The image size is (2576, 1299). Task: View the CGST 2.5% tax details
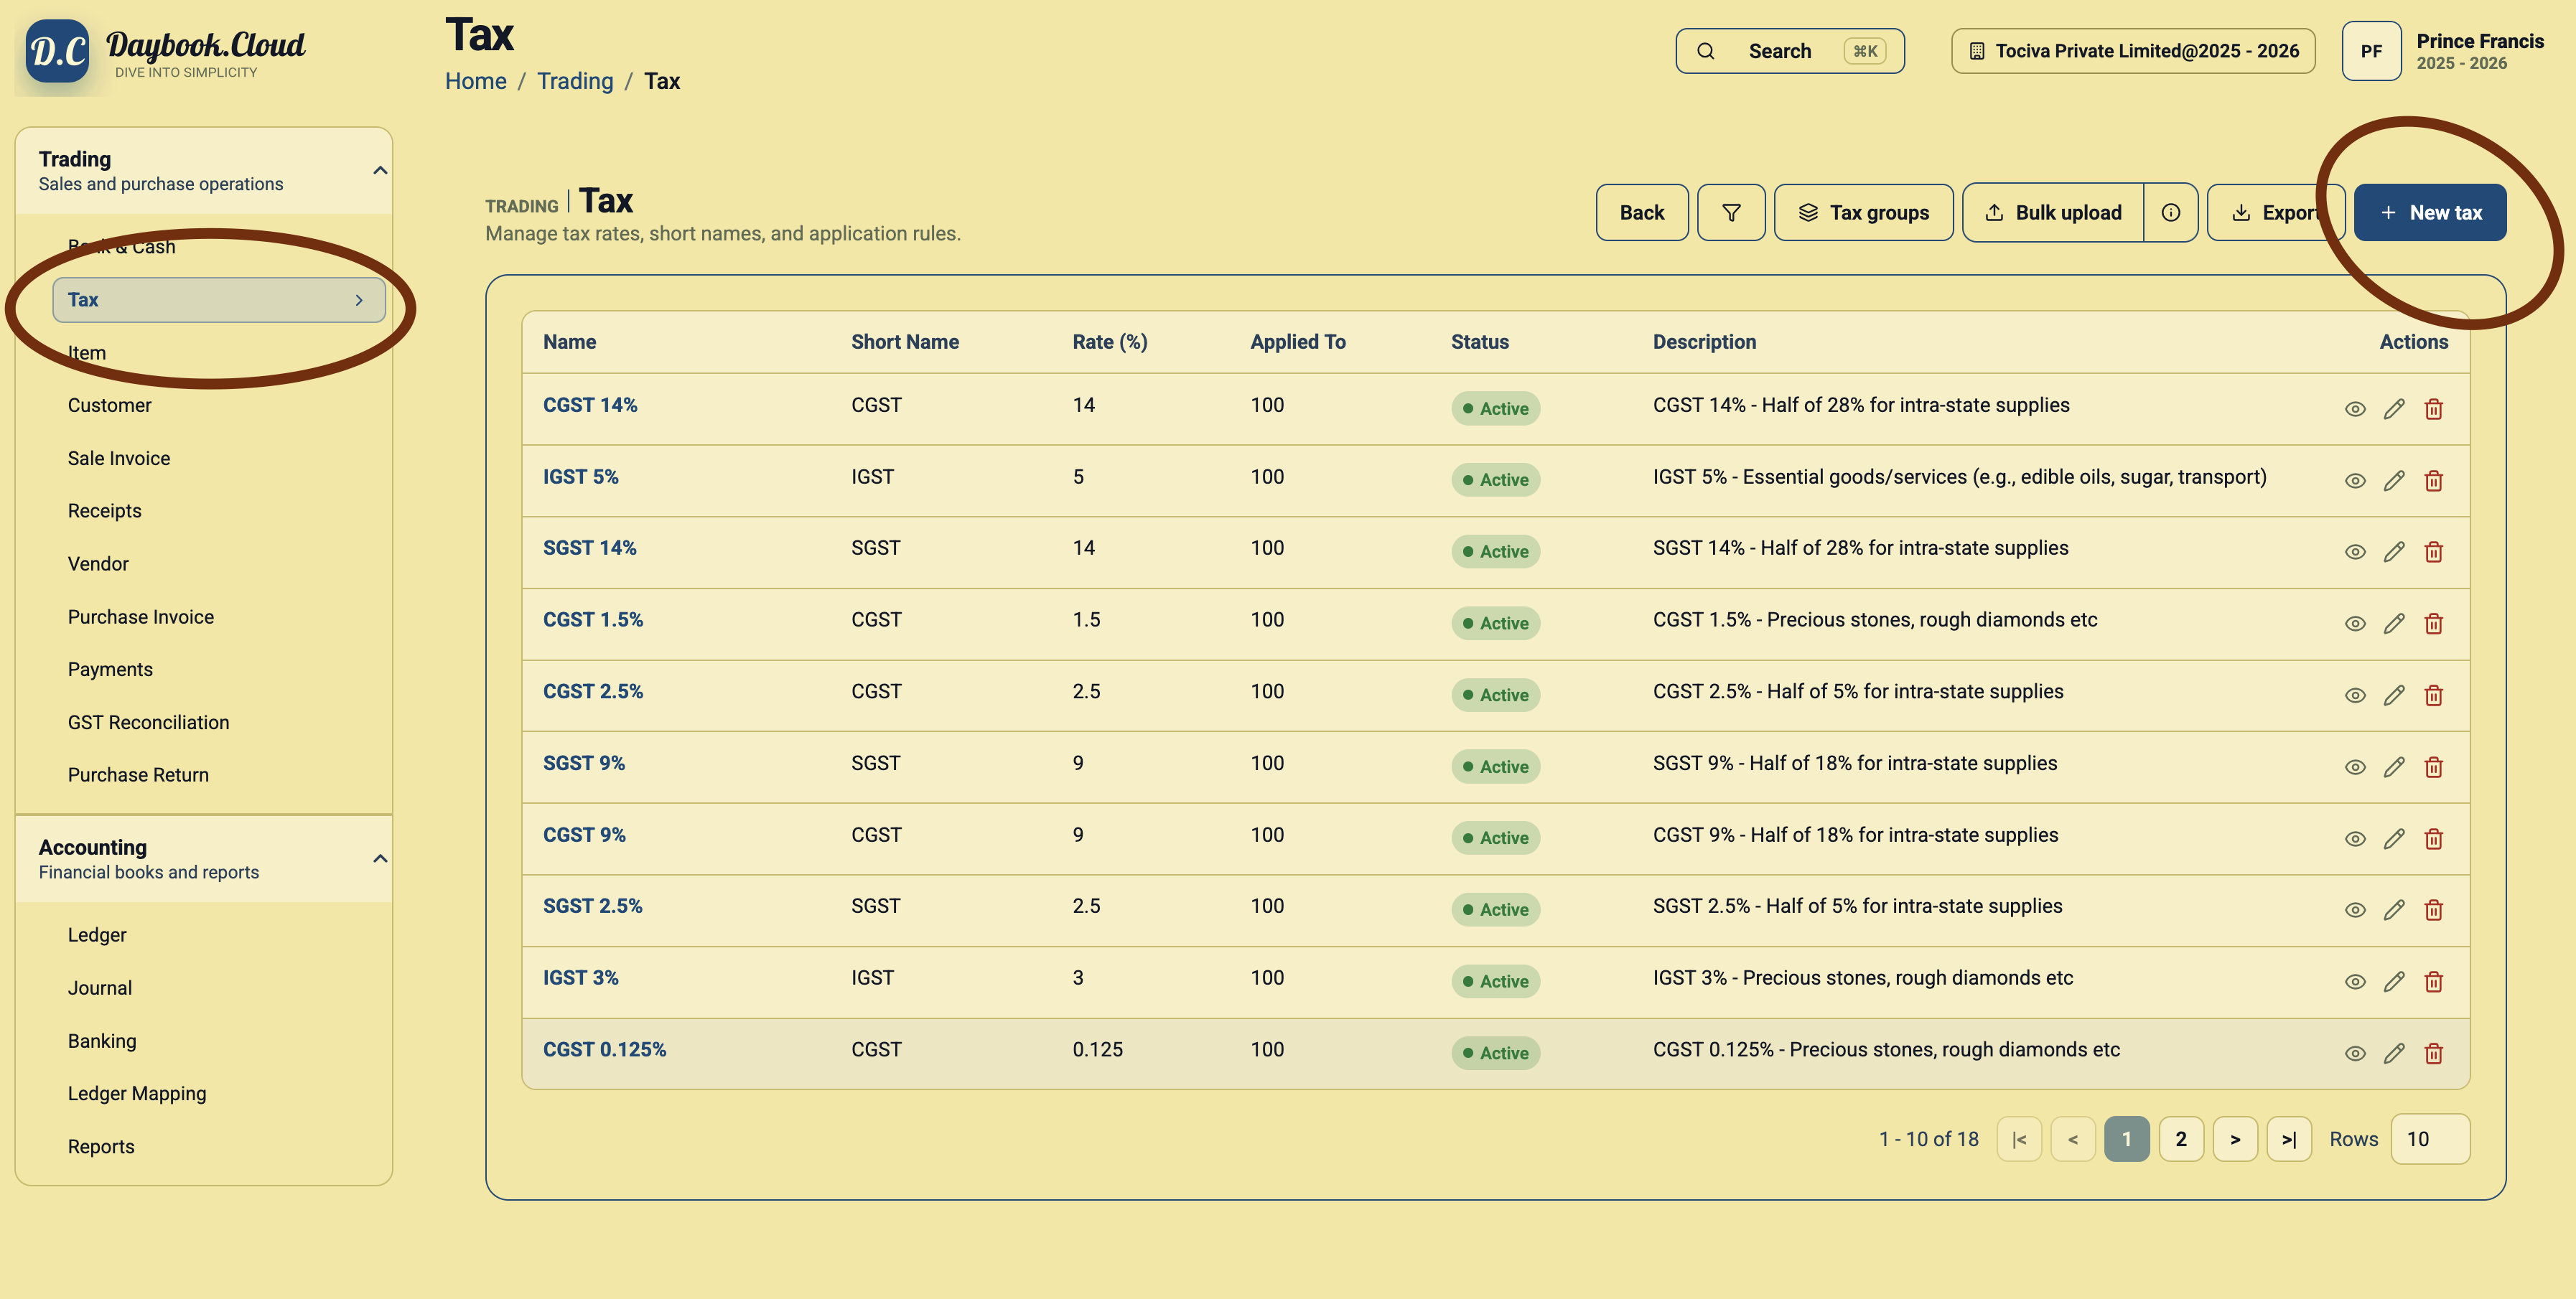[x=2355, y=696]
